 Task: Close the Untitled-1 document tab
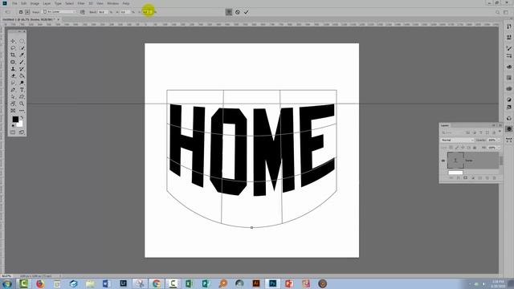coord(59,19)
